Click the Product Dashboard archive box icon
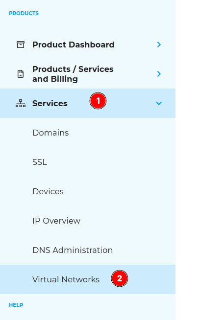 [x=21, y=45]
